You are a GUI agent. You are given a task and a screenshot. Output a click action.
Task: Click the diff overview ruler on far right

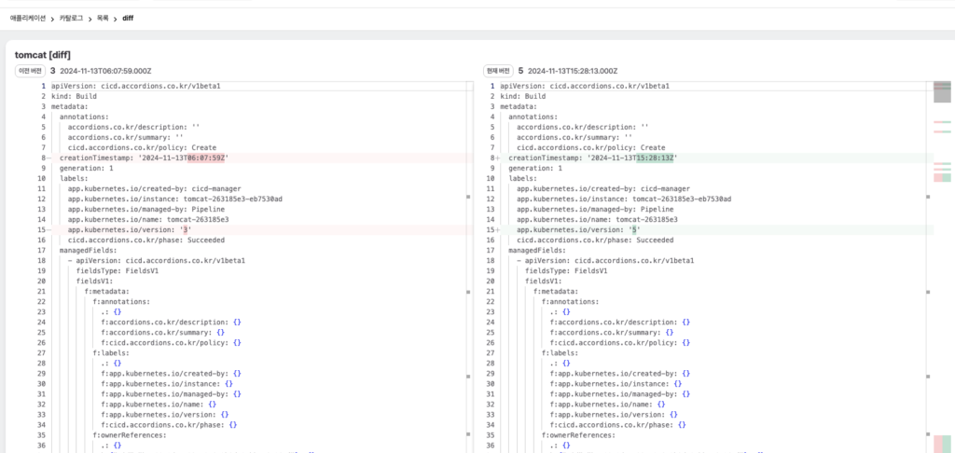pyautogui.click(x=942, y=267)
